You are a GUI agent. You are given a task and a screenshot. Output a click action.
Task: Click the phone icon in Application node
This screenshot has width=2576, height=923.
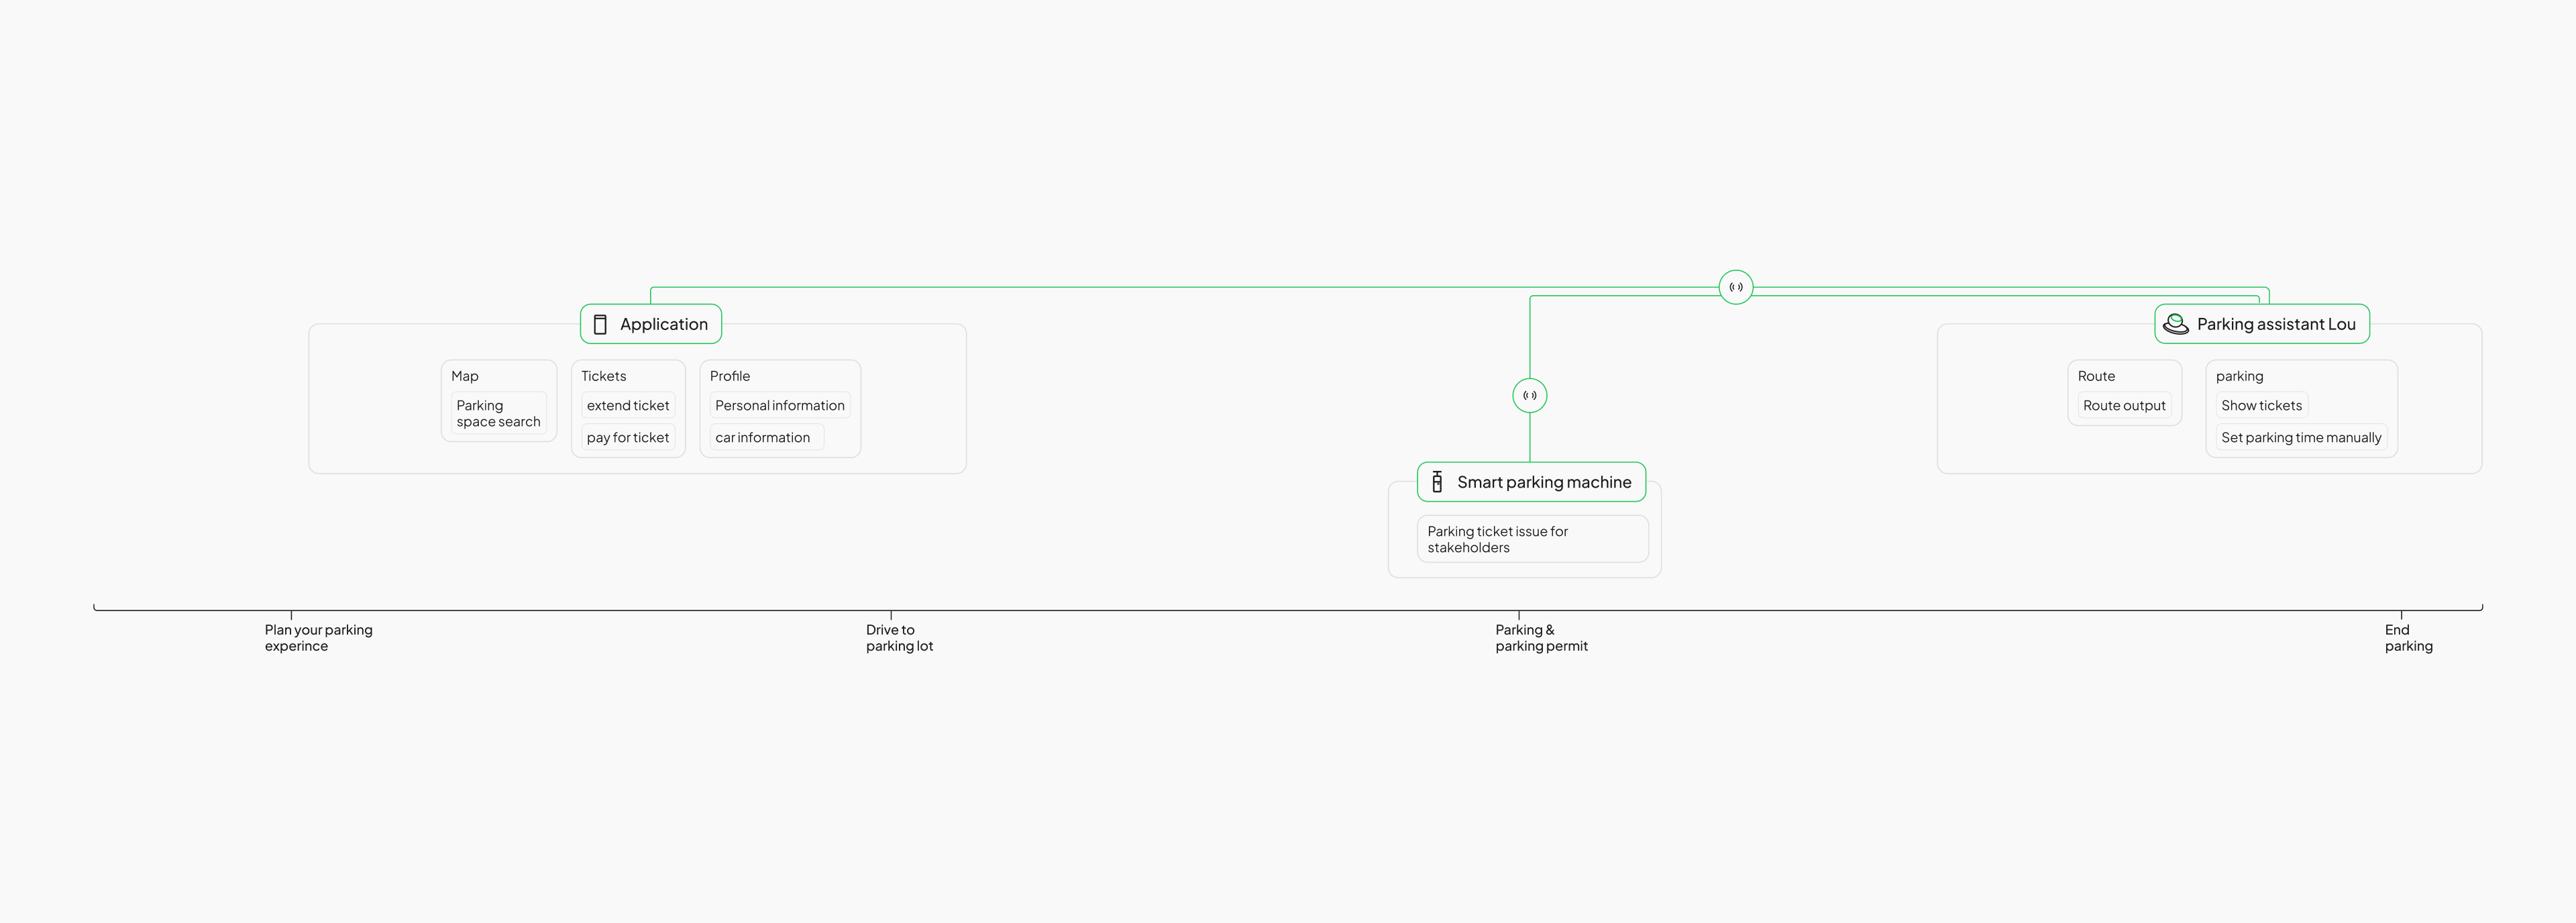pos(600,324)
